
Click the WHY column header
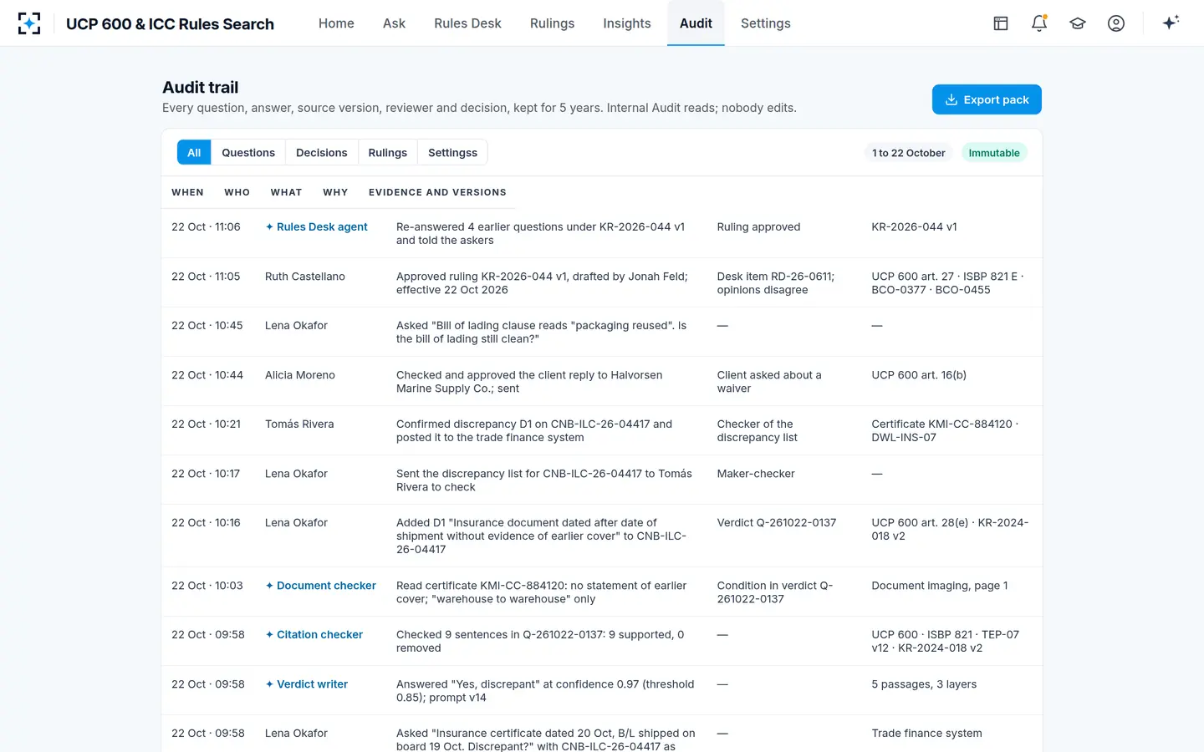(x=335, y=192)
